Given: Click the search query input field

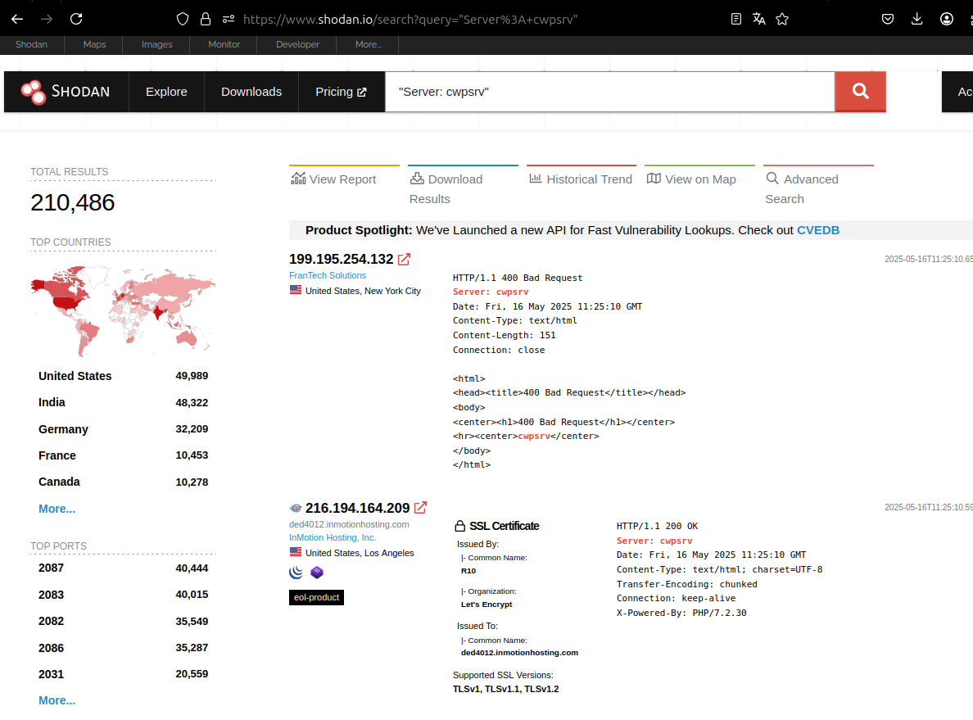Looking at the screenshot, I should click(610, 92).
